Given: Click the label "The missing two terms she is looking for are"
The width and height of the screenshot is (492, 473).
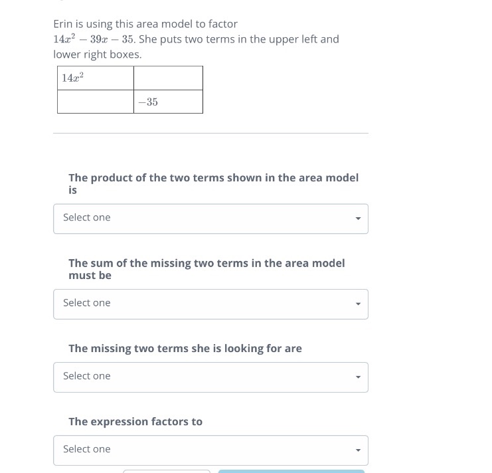Looking at the screenshot, I should [185, 348].
